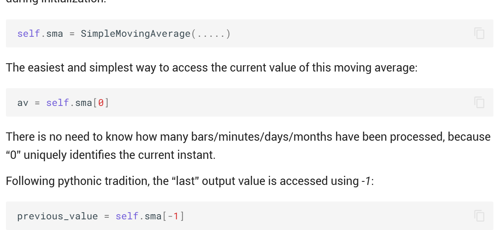This screenshot has height=230, width=495.
Task: Click the red -1 index in sma[-1]
Action: tap(173, 216)
